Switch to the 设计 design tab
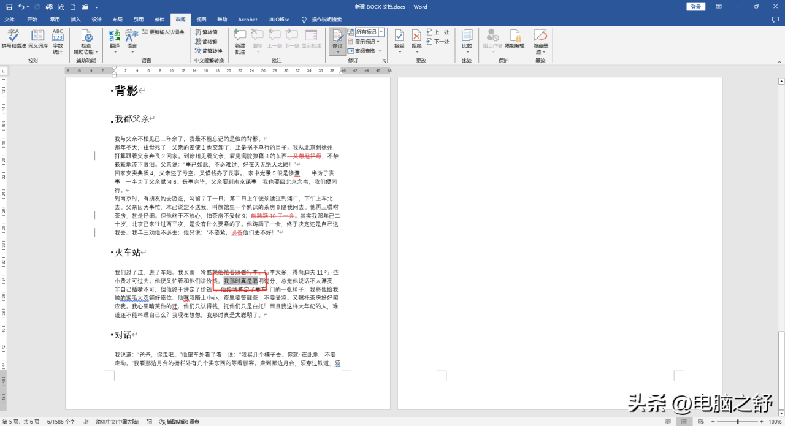Viewport: 785px width, 426px height. pos(96,20)
